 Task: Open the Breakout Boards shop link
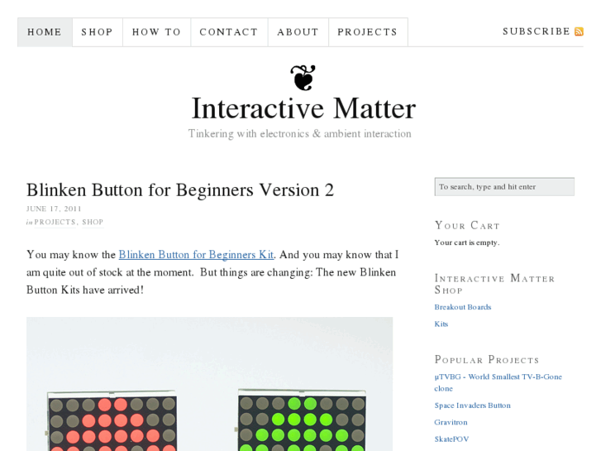463,307
